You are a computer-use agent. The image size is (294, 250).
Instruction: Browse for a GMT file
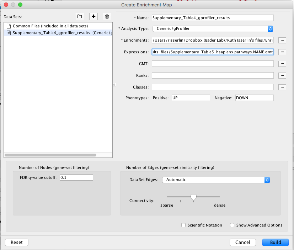click(x=282, y=64)
